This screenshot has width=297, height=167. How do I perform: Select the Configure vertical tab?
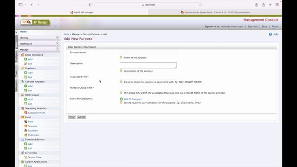[17, 57]
